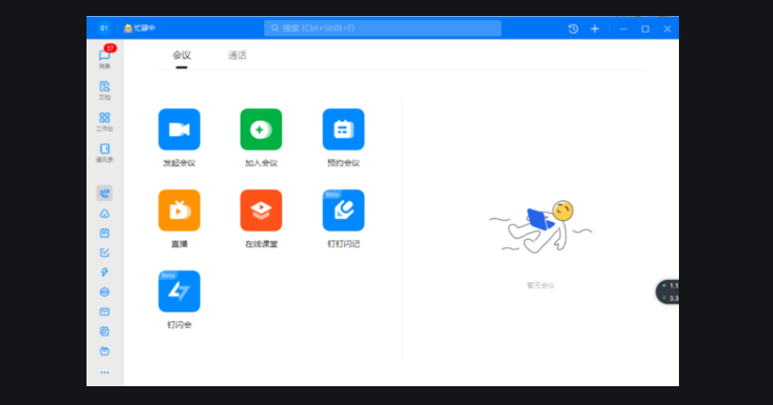Click the 直播 text label
This screenshot has height=405, width=773.
click(x=180, y=244)
